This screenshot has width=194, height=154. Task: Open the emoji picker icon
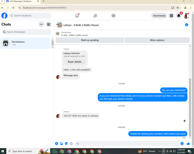pyautogui.click(x=182, y=144)
